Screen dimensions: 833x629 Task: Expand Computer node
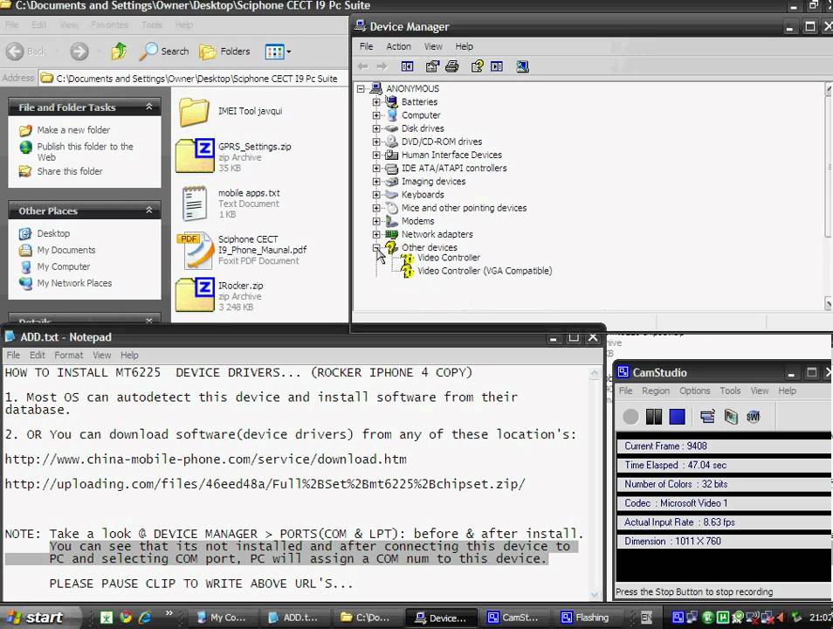(x=376, y=114)
